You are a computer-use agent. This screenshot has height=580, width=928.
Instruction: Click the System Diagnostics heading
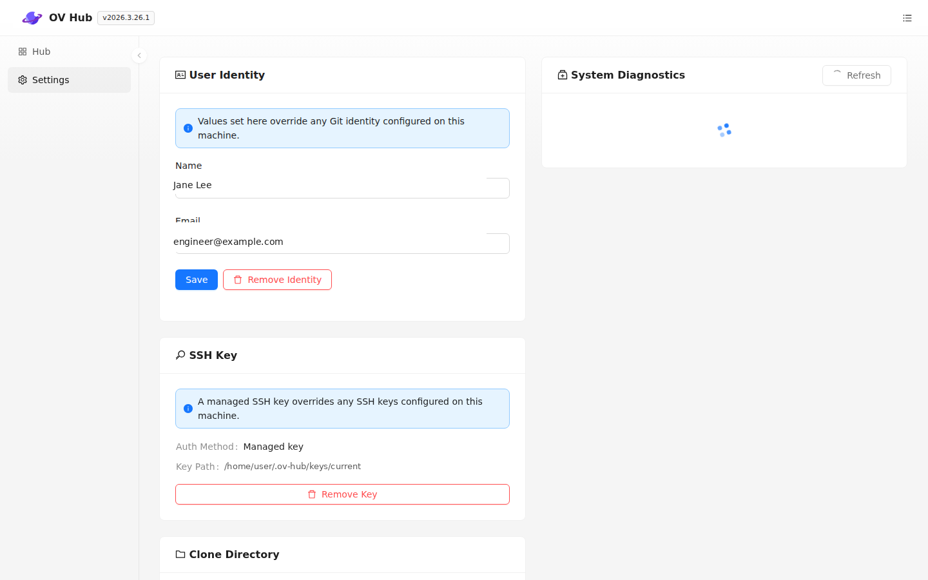click(628, 75)
